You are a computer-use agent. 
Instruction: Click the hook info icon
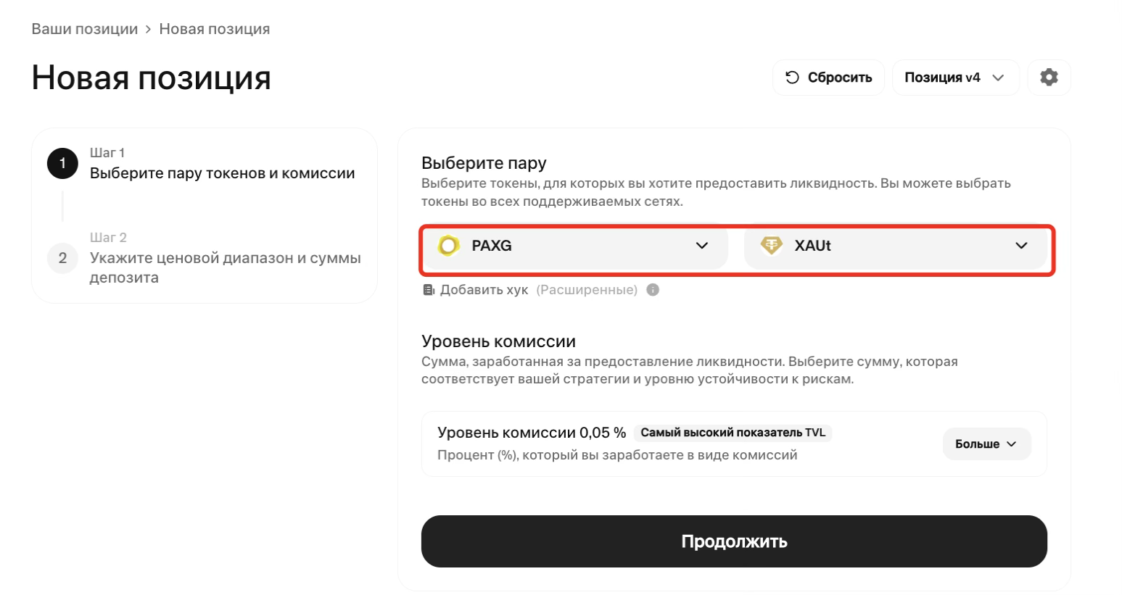click(x=653, y=290)
